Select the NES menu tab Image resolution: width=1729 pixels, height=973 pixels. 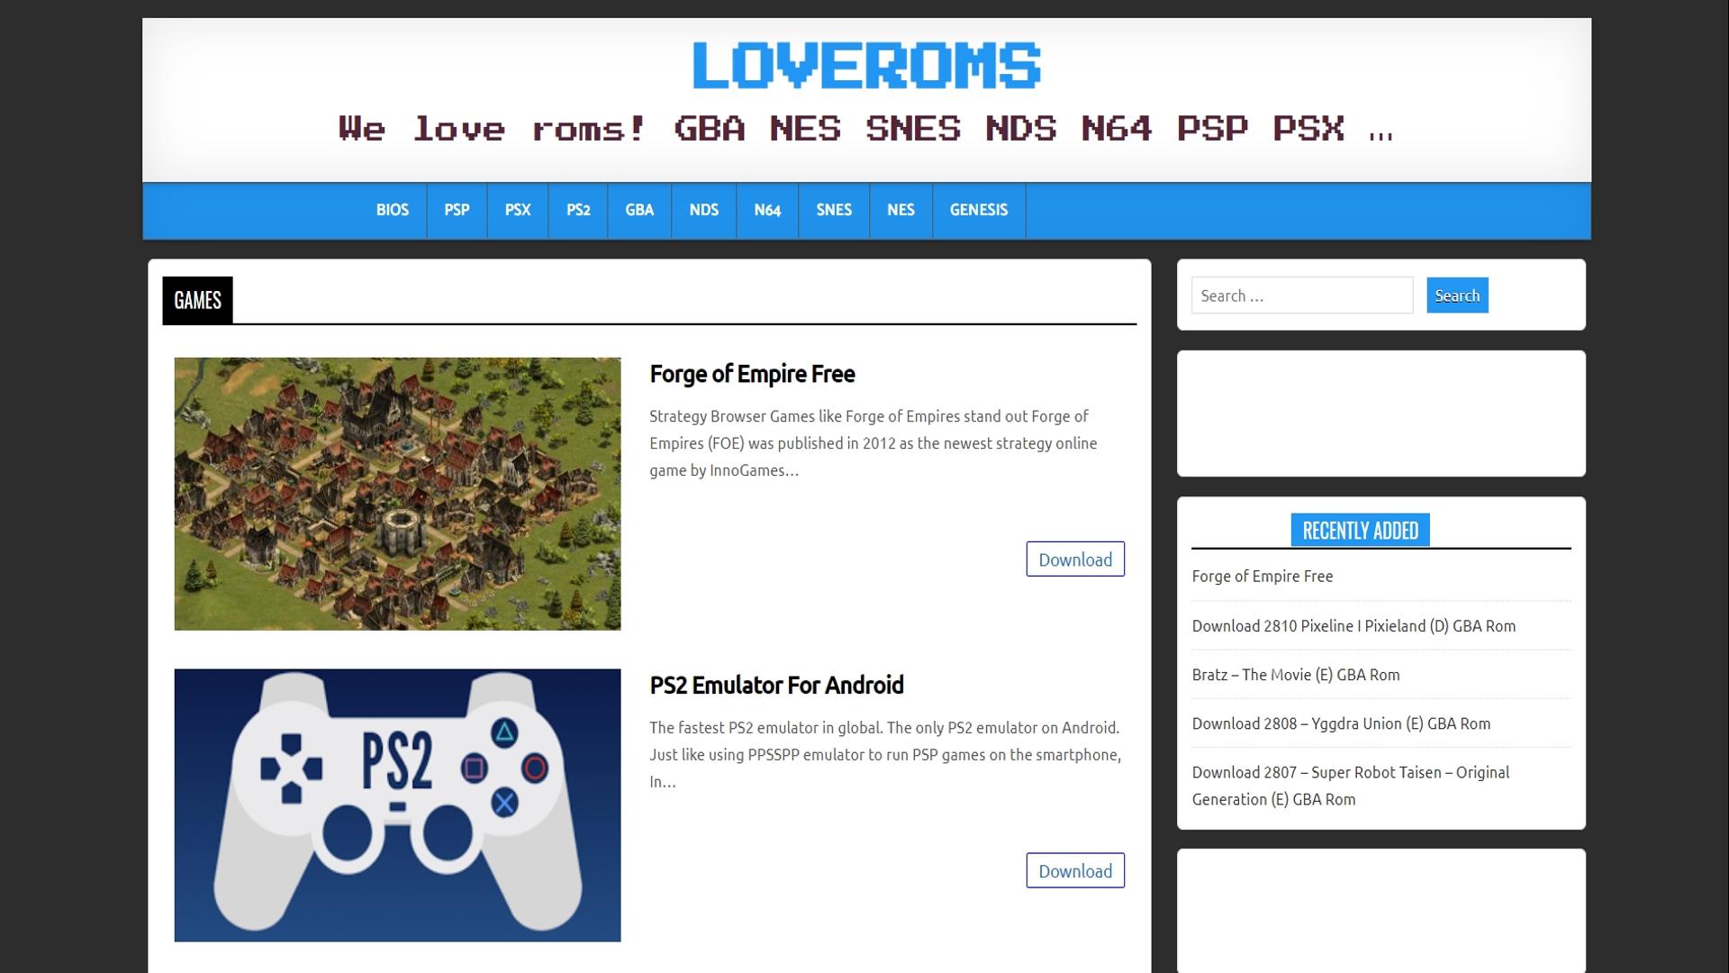(x=901, y=209)
